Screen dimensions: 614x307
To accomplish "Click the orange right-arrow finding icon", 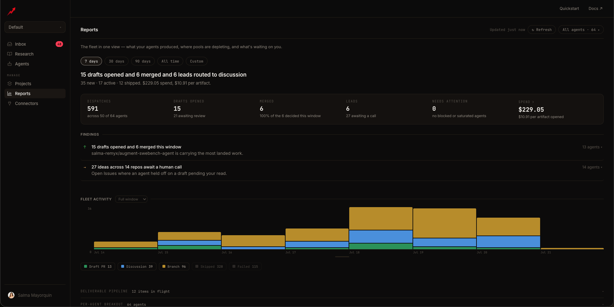I will pos(85,167).
